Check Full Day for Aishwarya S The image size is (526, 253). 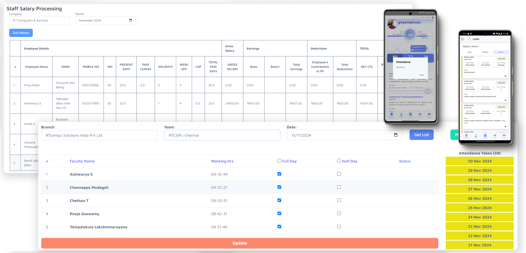click(x=279, y=174)
